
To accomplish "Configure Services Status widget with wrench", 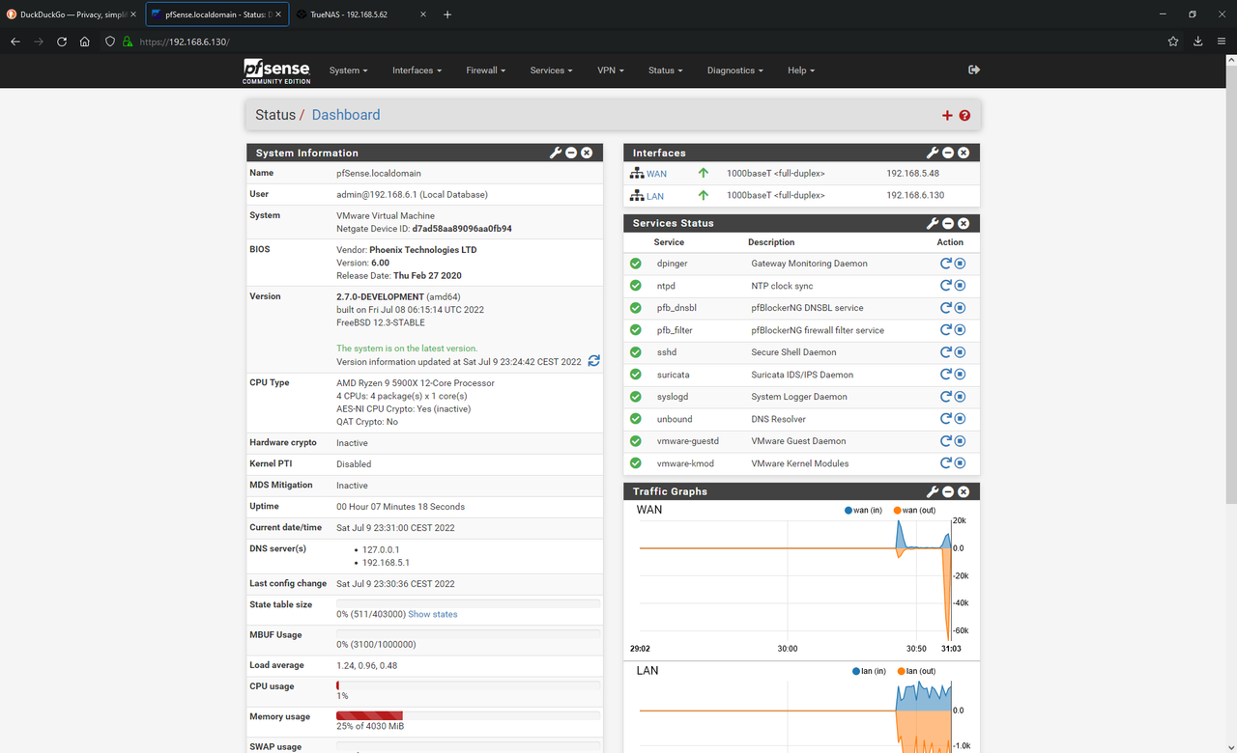I will coord(933,223).
